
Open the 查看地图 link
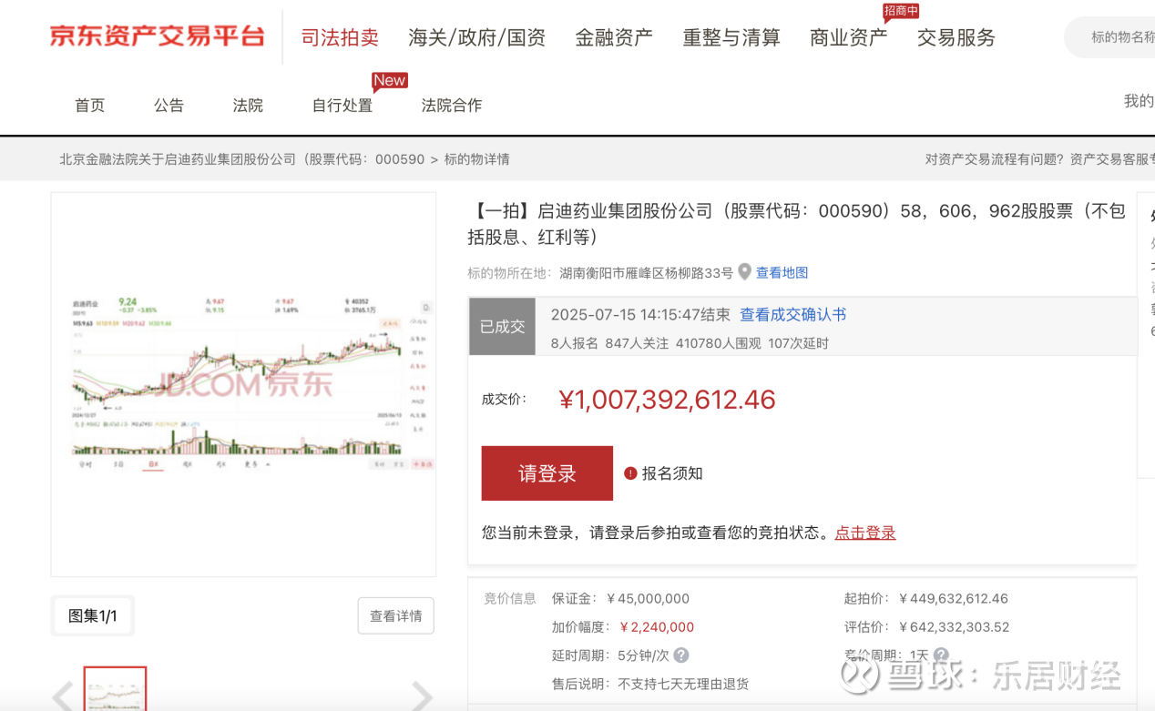tap(782, 273)
